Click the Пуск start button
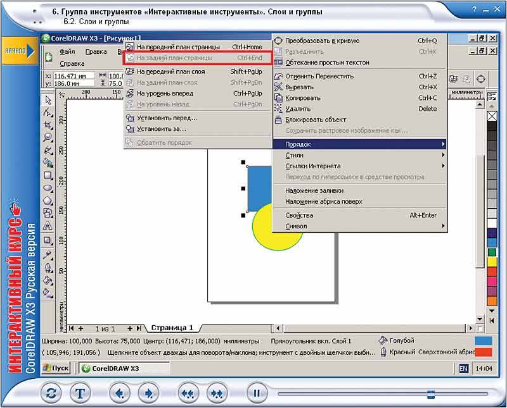Image resolution: width=507 pixels, height=408 pixels. (56, 368)
